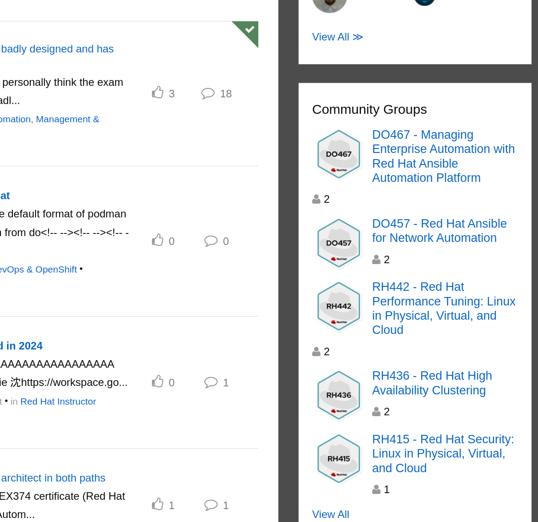This screenshot has height=522, width=538.
Task: Open the RH442 Performance Tuning group
Action: click(x=443, y=308)
